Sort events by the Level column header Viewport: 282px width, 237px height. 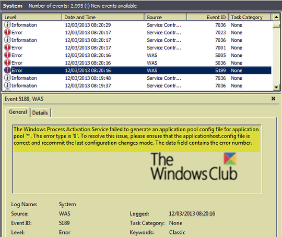pos(32,17)
